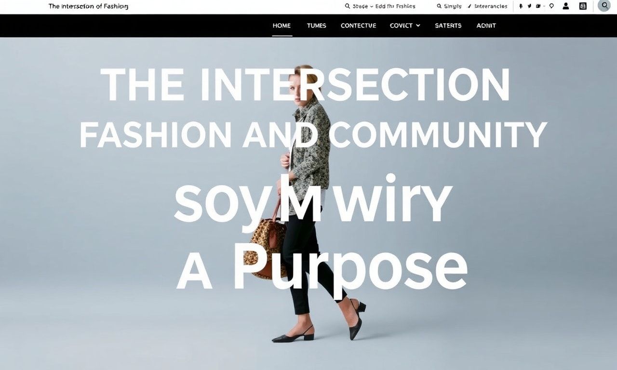
Task: Click the round gray search icon
Action: click(604, 6)
